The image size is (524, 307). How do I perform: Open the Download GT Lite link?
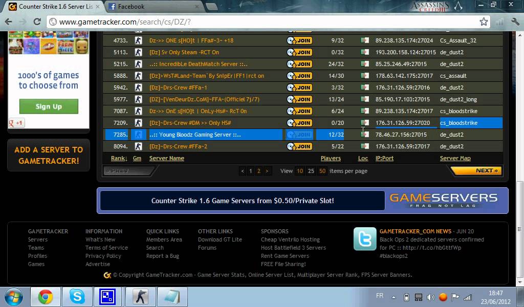220,239
